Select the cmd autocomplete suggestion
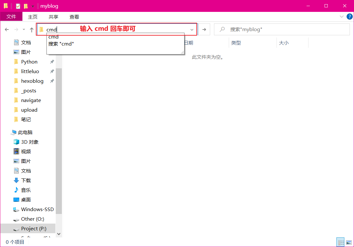The image size is (354, 247). tap(54, 37)
